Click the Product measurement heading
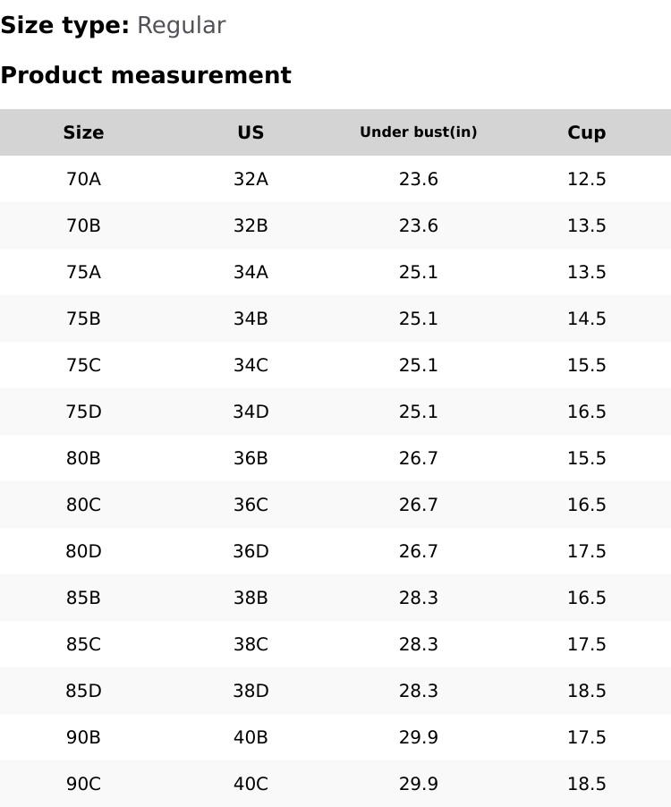 (146, 75)
